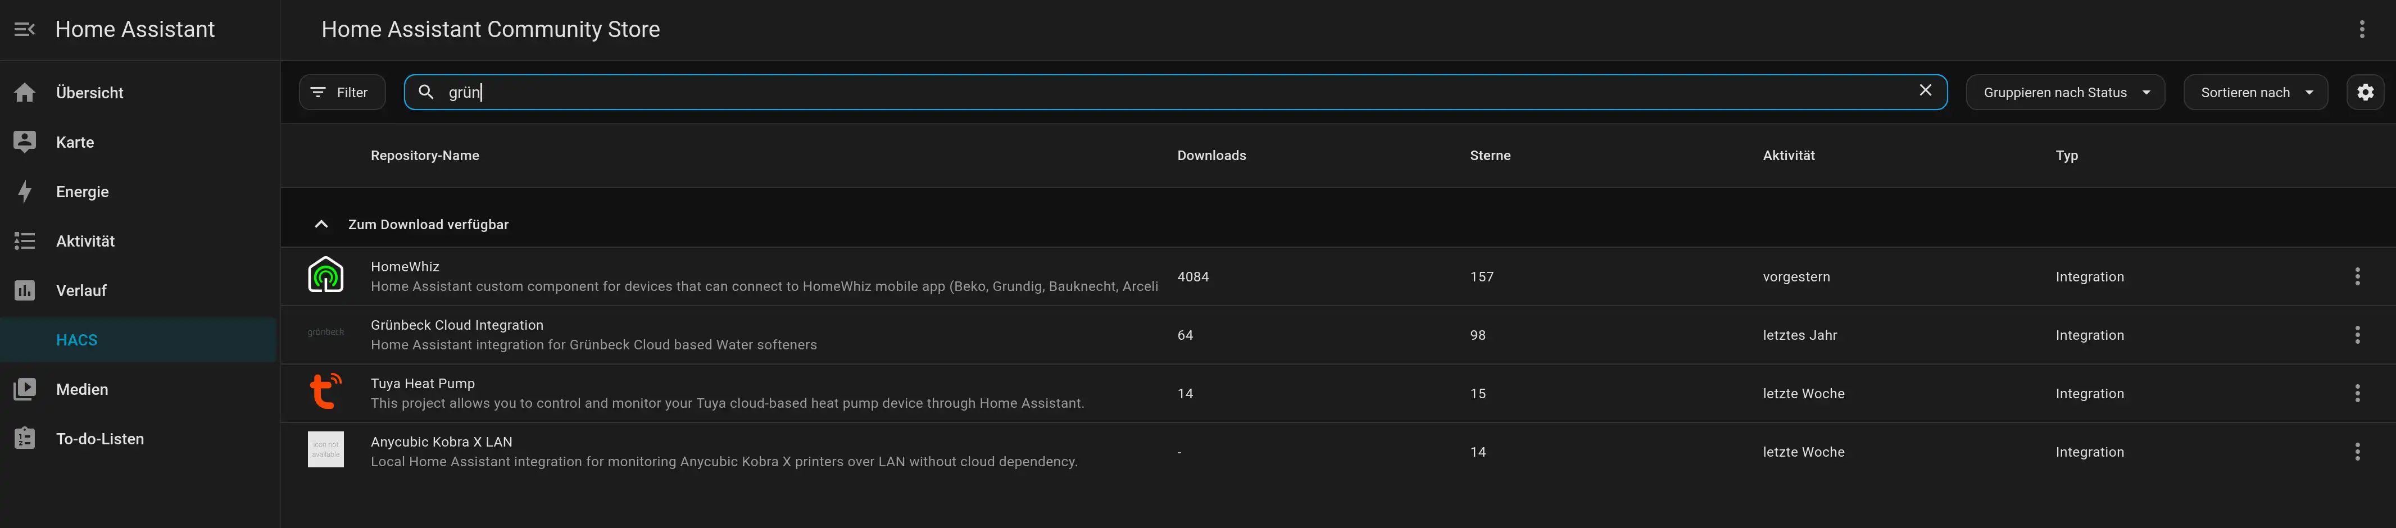The height and width of the screenshot is (528, 2396).
Task: Open the Filter button
Action: (341, 92)
